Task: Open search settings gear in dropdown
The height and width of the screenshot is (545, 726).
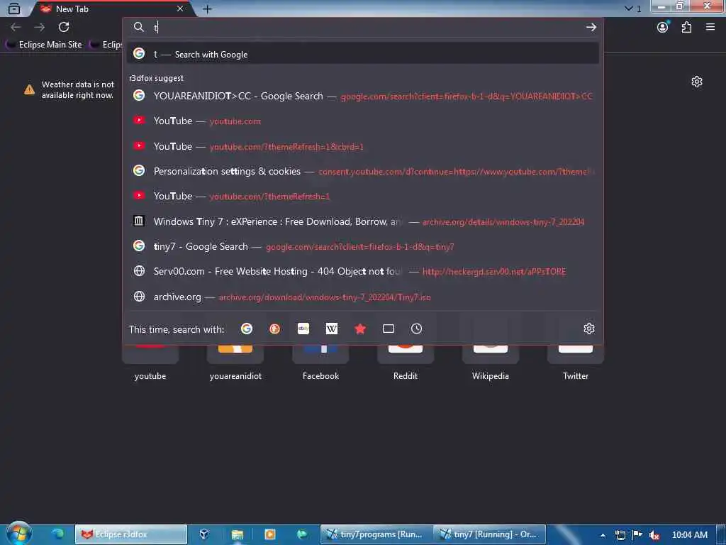Action: tap(589, 329)
